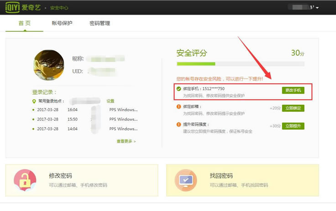Image resolution: width=336 pixels, height=211 pixels.
Task: Click the 找回密码 monitor icon
Action: click(x=186, y=180)
